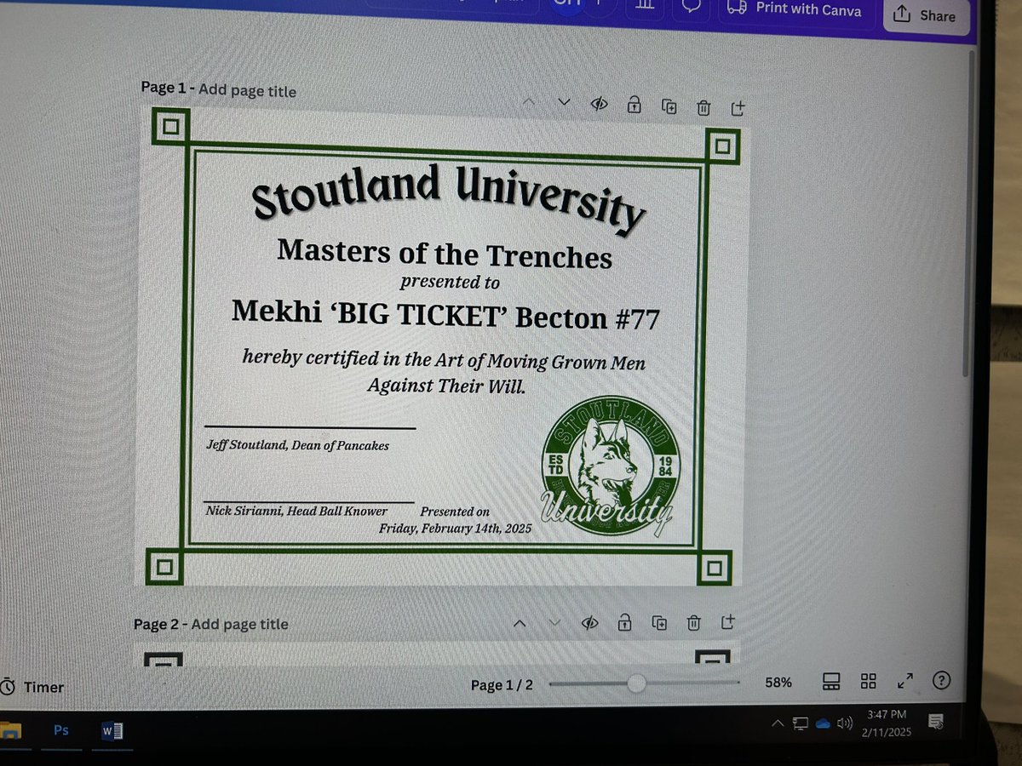The image size is (1022, 766).
Task: Select the 'hereby certified in the Art' text
Action: pyautogui.click(x=445, y=372)
